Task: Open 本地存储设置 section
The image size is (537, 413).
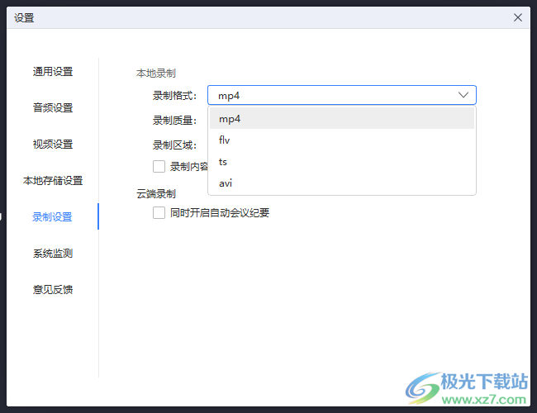Action: (53, 180)
